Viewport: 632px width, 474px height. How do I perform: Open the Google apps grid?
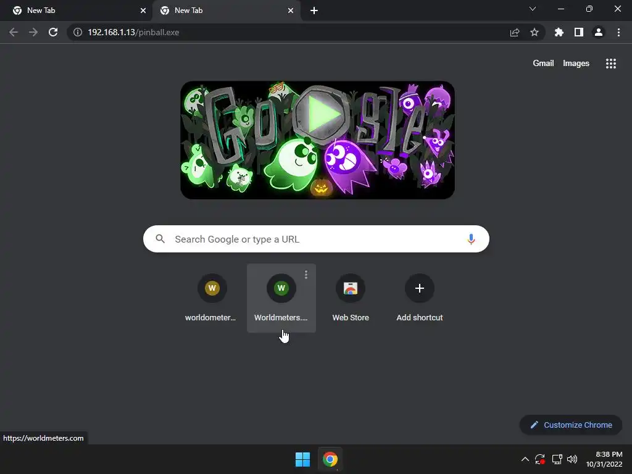611,64
